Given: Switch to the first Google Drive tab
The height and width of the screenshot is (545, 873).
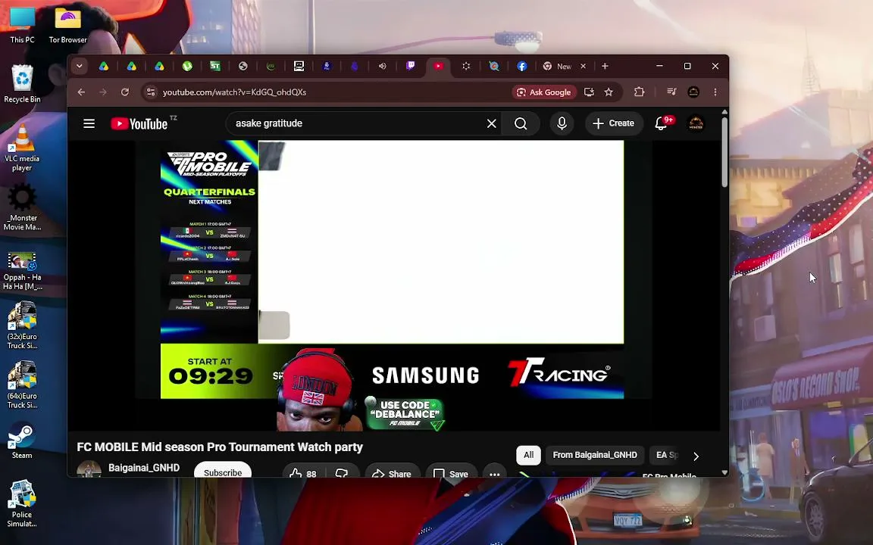Looking at the screenshot, I should [104, 66].
